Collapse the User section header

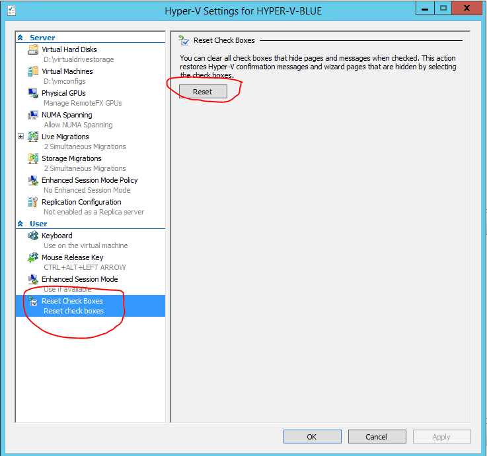20,224
